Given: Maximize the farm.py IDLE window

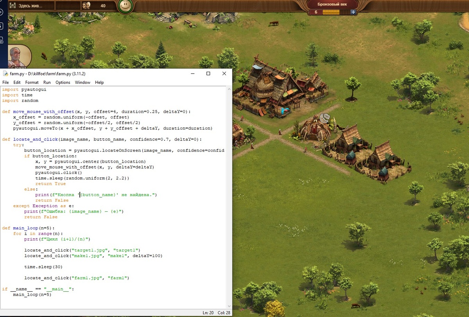Looking at the screenshot, I should [x=208, y=74].
